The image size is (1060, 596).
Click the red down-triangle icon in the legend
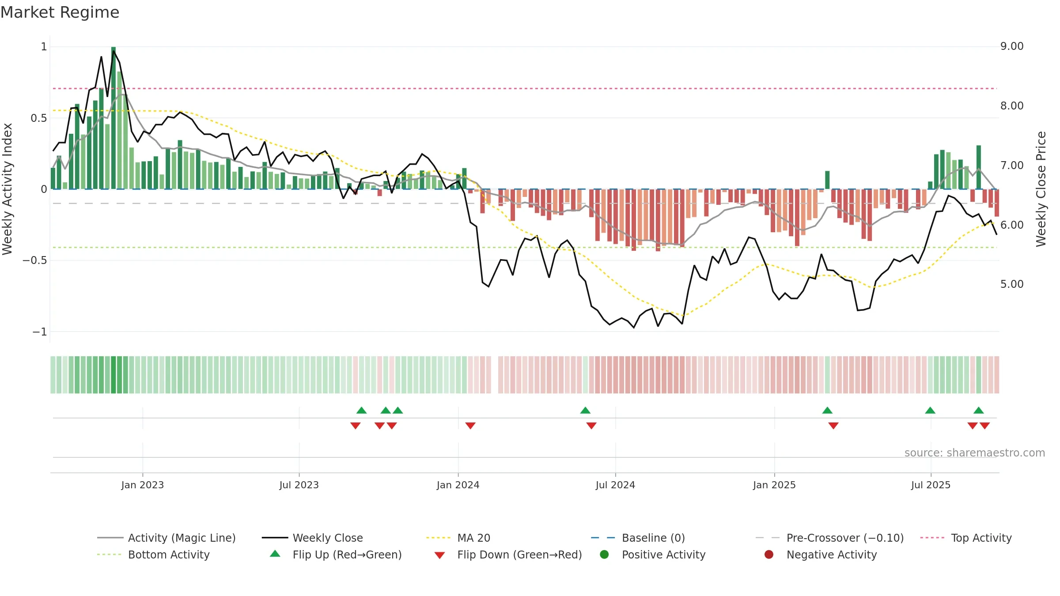click(x=439, y=555)
